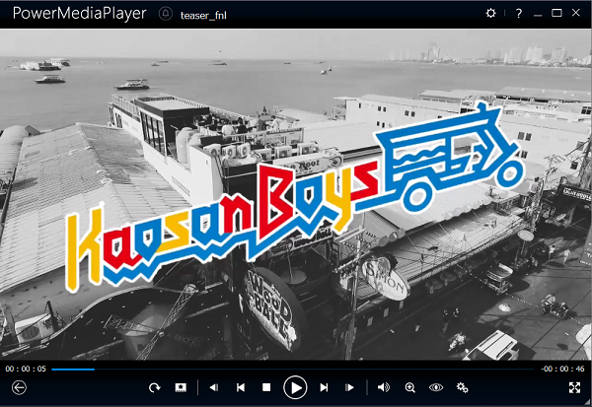Click the rotate video icon
592x407 pixels.
coord(155,387)
